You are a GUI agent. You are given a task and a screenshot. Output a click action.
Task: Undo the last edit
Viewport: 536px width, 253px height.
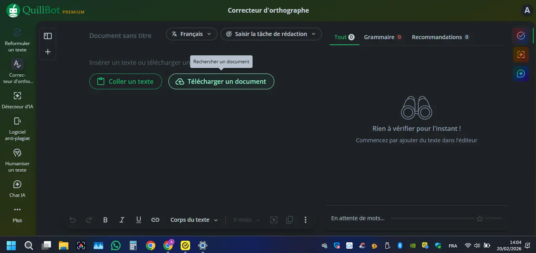pyautogui.click(x=72, y=220)
